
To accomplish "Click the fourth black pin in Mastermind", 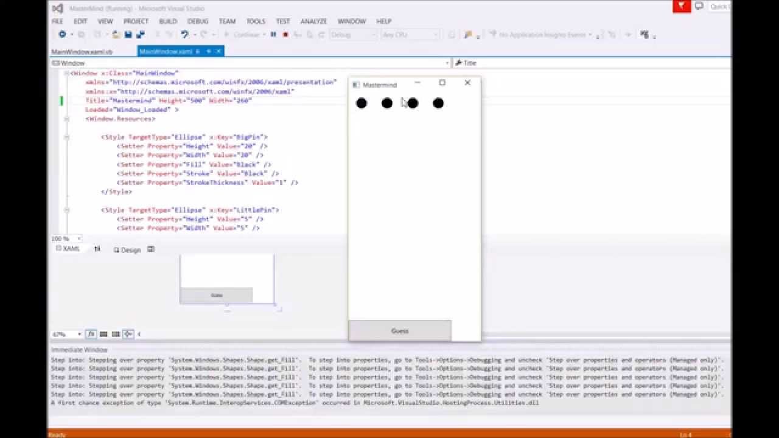I will point(438,103).
